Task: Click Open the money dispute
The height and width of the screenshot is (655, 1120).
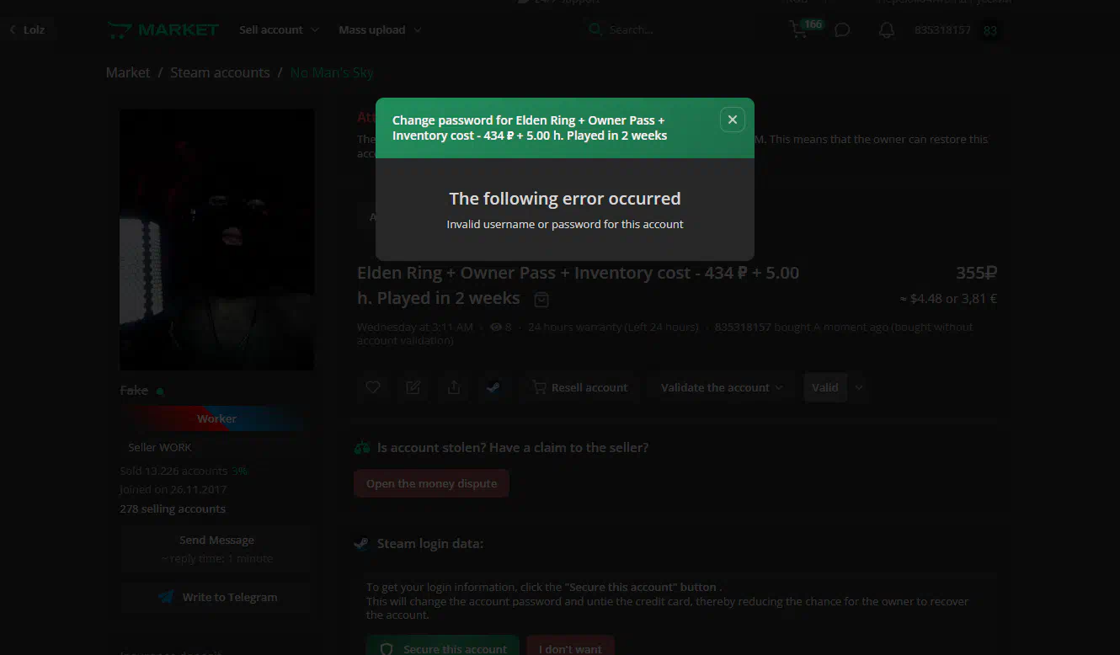Action: click(431, 483)
